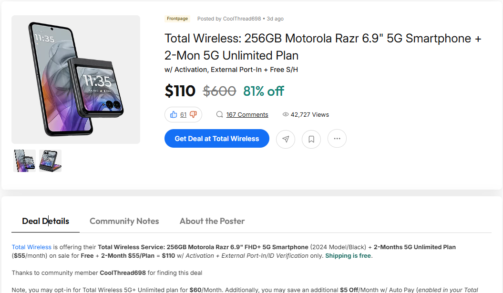This screenshot has width=503, height=293.
Task: Downvote the deal with the thumbs-down icon
Action: [x=193, y=114]
